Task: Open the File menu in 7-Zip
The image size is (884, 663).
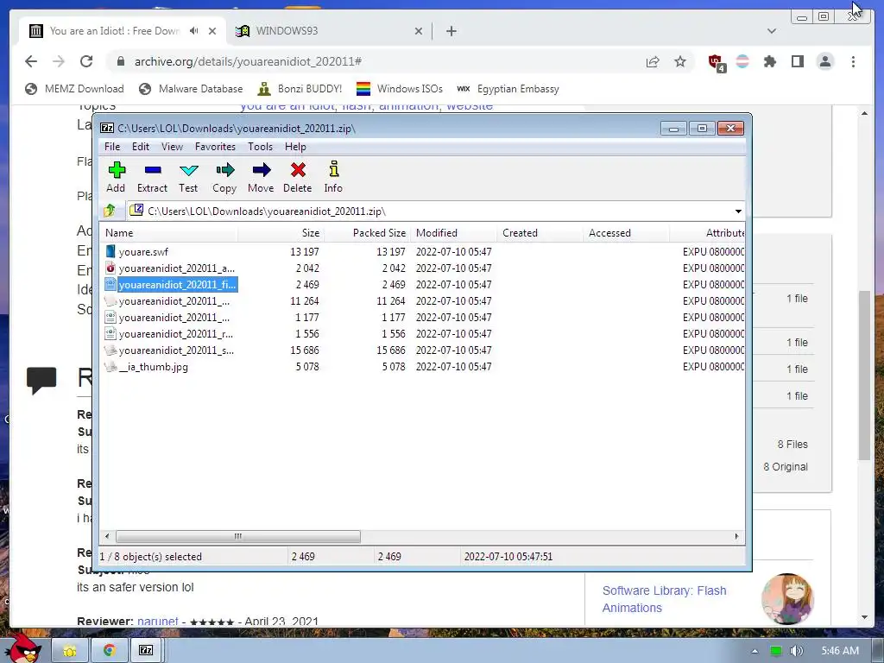Action: coord(112,147)
